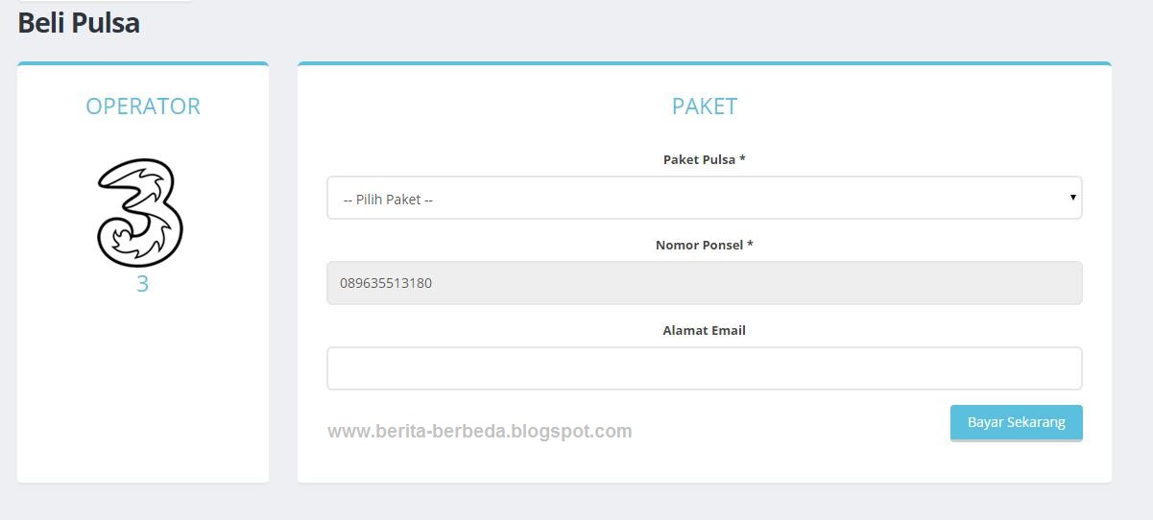Click the blue top border of PAKET card
This screenshot has width=1153, height=520.
[x=705, y=63]
